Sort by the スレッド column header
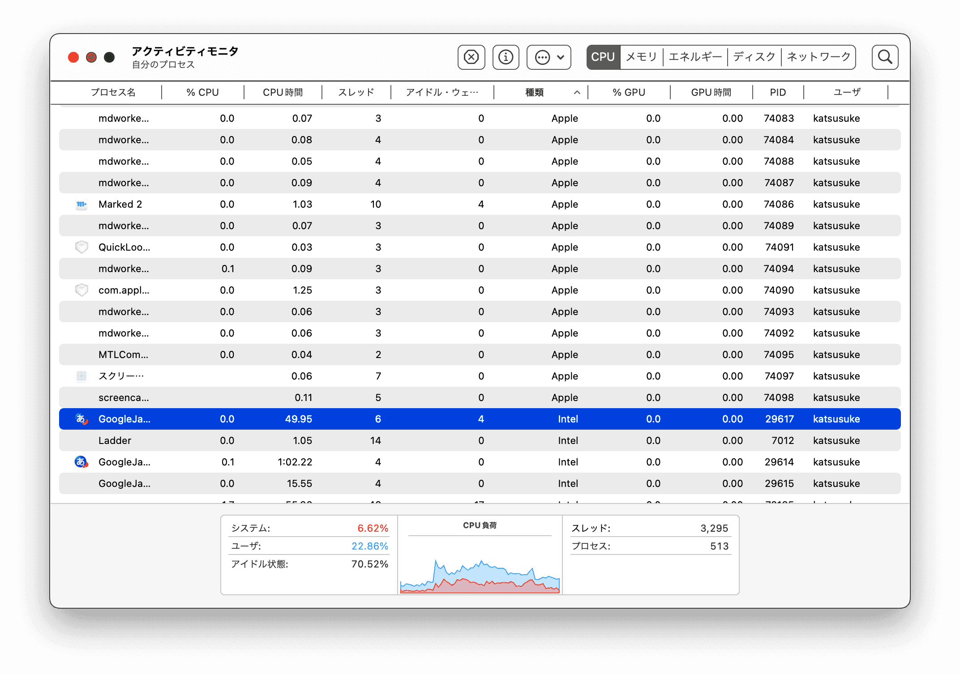 click(x=356, y=93)
